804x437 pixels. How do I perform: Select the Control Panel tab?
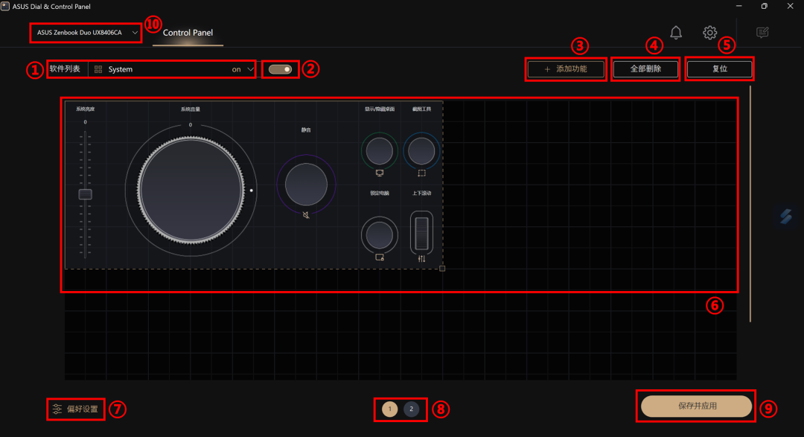[188, 33]
